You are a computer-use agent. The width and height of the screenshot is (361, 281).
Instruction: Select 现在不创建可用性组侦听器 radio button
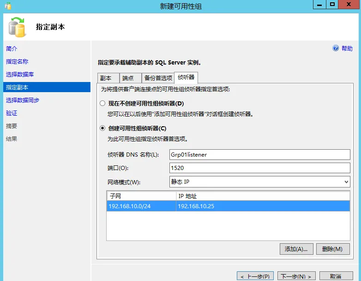click(102, 103)
